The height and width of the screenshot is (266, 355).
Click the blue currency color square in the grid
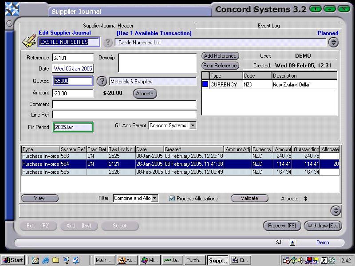pyautogui.click(x=205, y=84)
